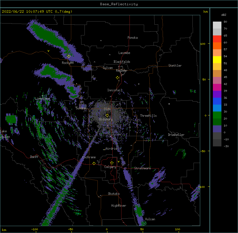Viewport: 238px width, 233px height.
Task: Click the Strathmore label
Action: 142,168
